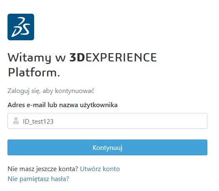Click the Adres e-mail lub nazwa użytkownika label

point(62,105)
